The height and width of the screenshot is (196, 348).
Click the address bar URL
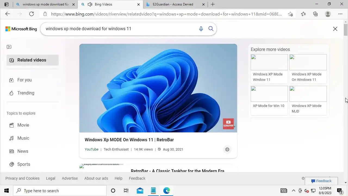point(166,14)
